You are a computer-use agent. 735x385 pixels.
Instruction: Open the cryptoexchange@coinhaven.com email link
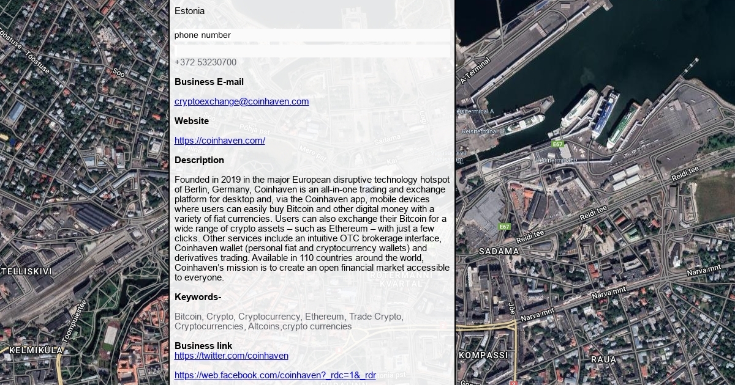(x=241, y=101)
